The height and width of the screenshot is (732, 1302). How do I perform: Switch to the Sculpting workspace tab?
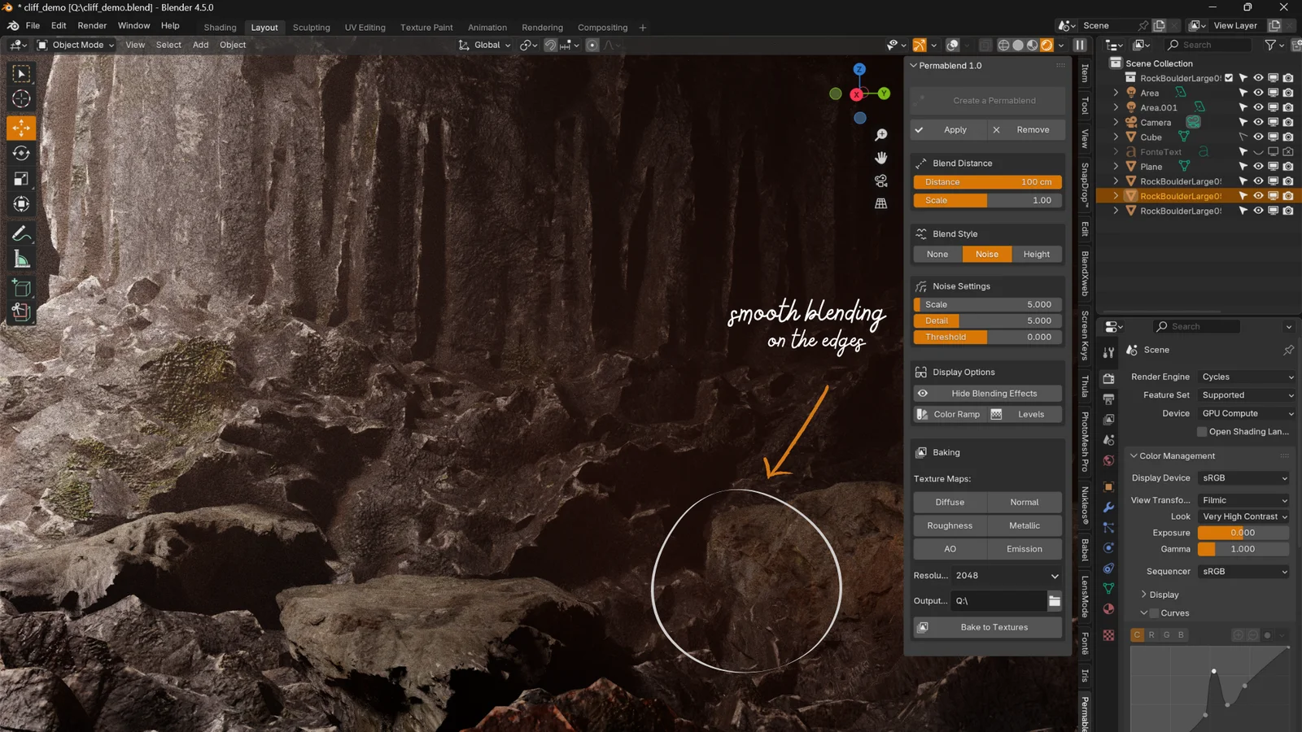tap(311, 27)
